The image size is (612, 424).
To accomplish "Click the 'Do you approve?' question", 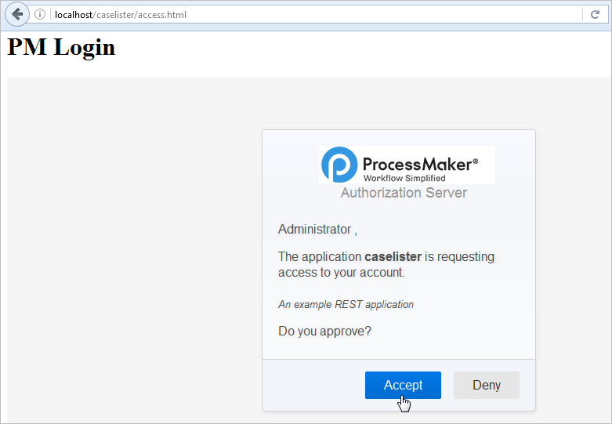I will click(324, 331).
